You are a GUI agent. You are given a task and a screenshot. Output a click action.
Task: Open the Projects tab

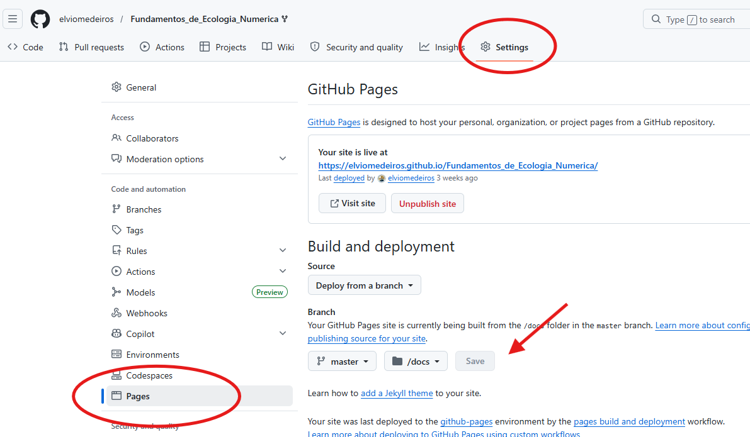(x=223, y=47)
